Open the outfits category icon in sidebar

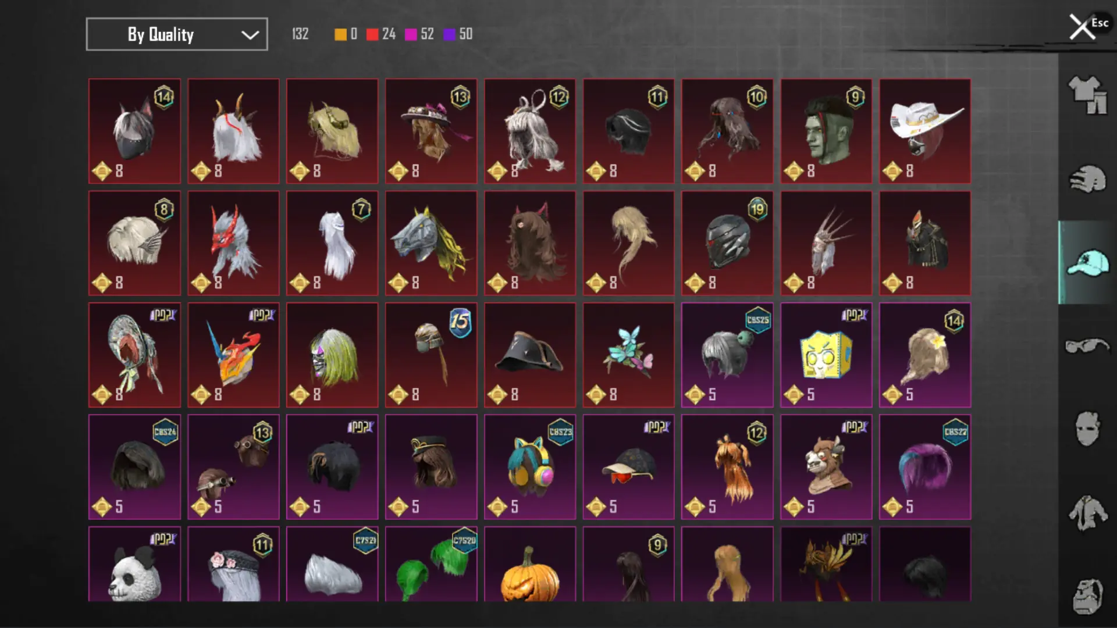tap(1087, 95)
